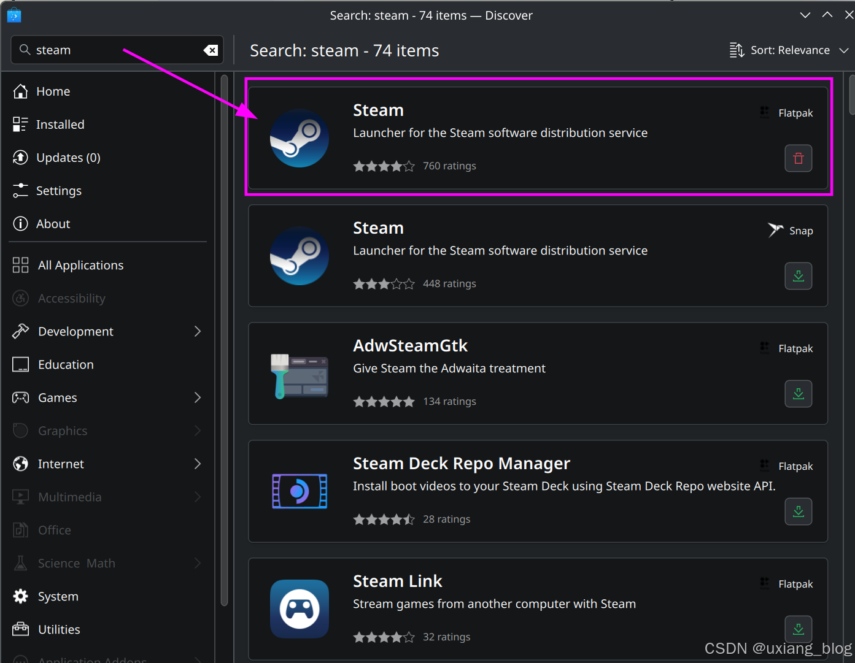The height and width of the screenshot is (663, 855).
Task: Select the Development category label
Action: (75, 331)
